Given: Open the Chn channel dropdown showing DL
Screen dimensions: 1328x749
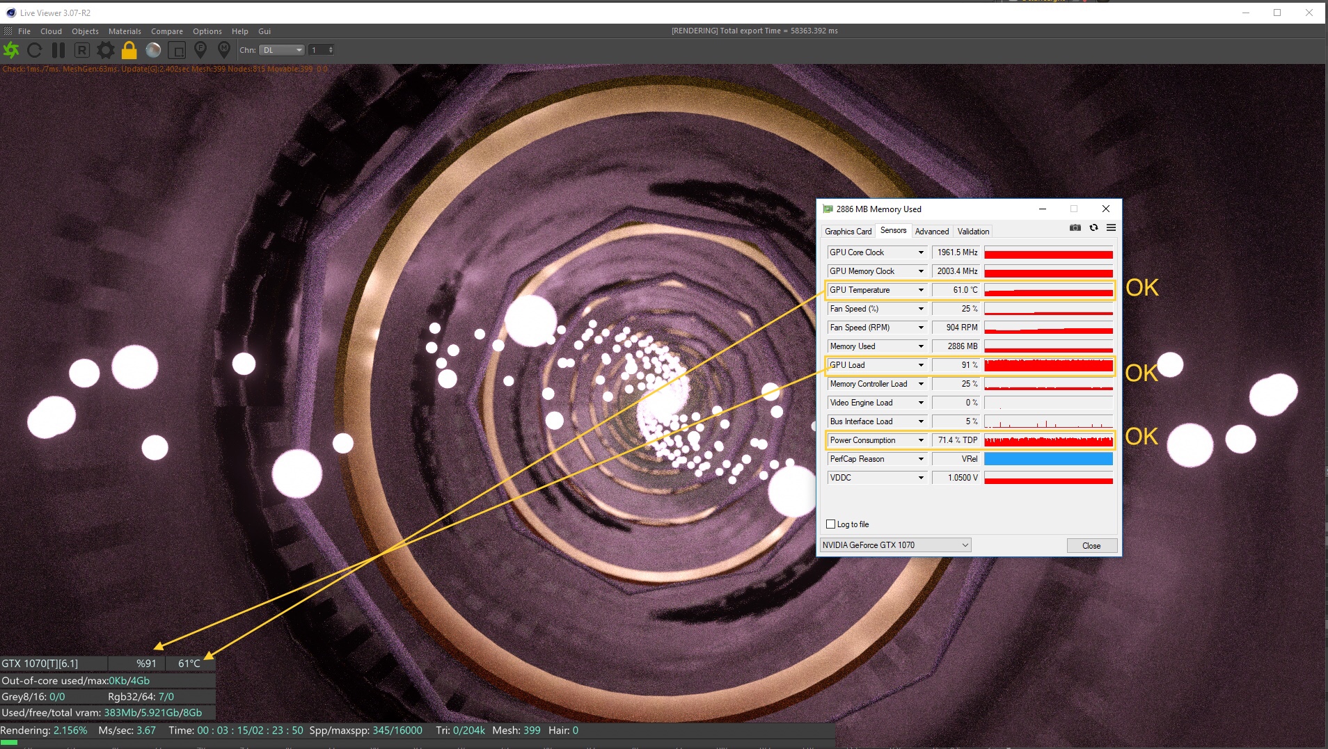Looking at the screenshot, I should 282,50.
